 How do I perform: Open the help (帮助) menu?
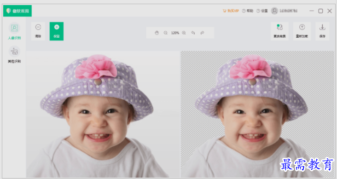(x=248, y=11)
